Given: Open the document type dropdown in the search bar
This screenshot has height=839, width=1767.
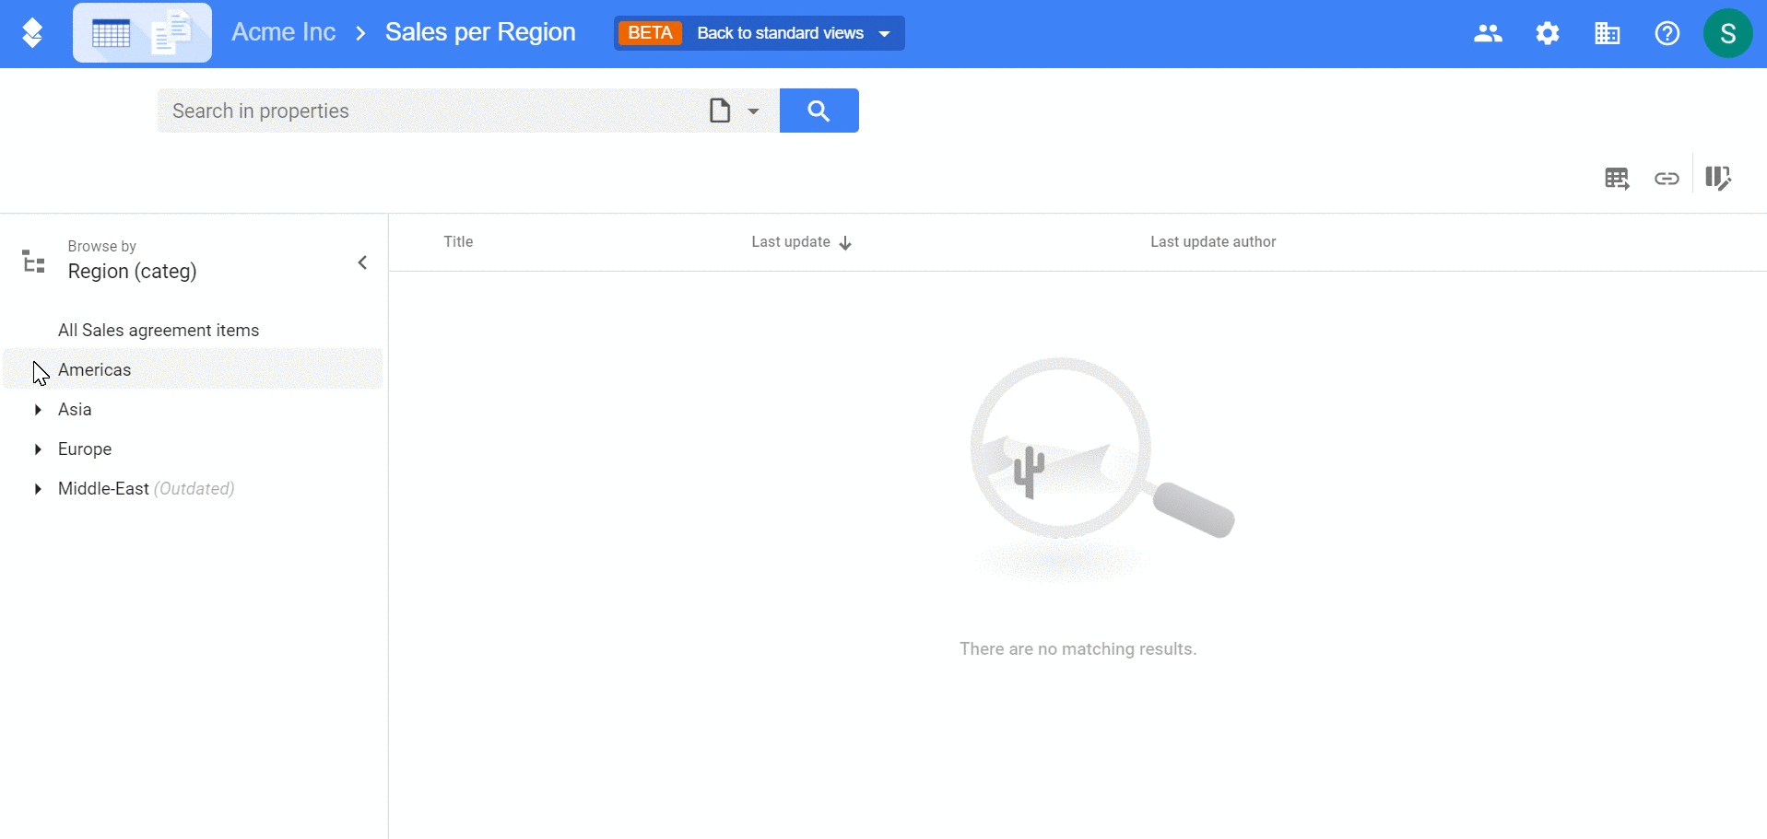Looking at the screenshot, I should coord(735,111).
